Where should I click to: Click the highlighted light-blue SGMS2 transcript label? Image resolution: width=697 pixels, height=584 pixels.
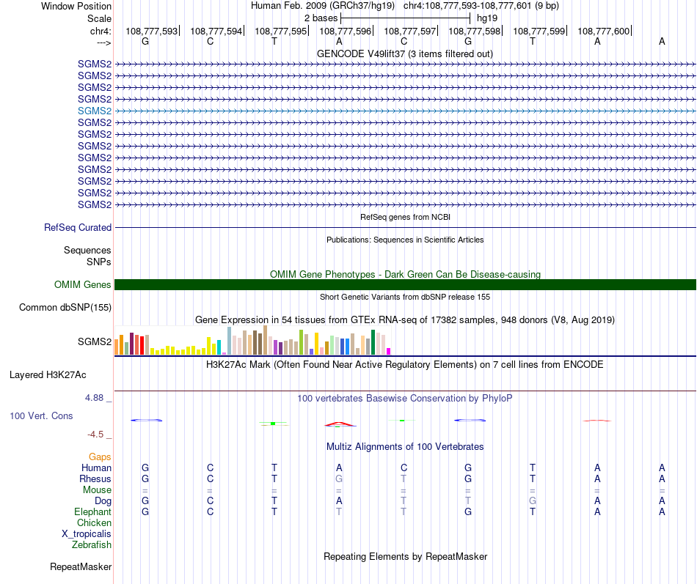[94, 111]
